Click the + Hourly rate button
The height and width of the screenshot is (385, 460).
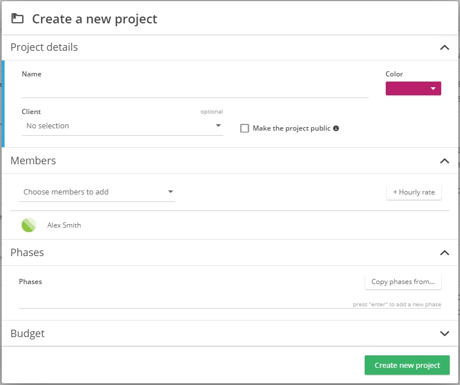pyautogui.click(x=414, y=192)
